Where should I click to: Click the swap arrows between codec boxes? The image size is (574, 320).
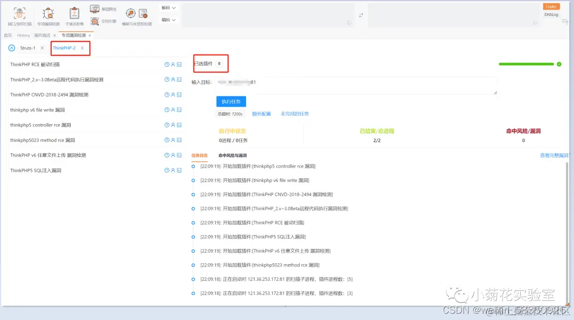coord(361,15)
